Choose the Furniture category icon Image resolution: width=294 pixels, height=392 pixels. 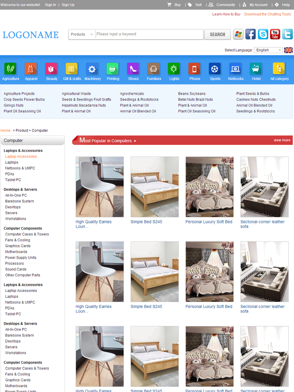tap(154, 69)
